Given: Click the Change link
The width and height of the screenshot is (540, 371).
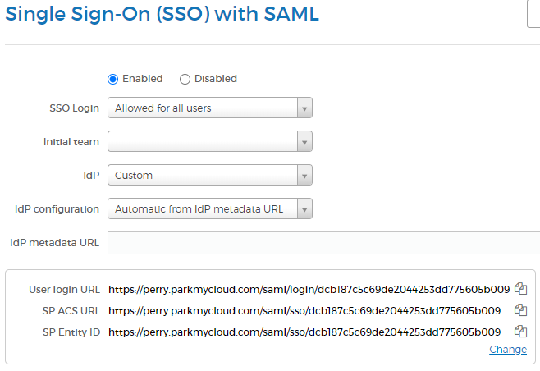Looking at the screenshot, I should (508, 350).
